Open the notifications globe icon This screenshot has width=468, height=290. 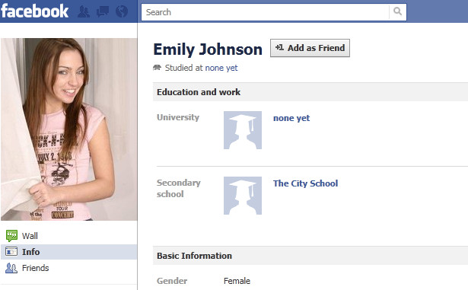(x=122, y=11)
